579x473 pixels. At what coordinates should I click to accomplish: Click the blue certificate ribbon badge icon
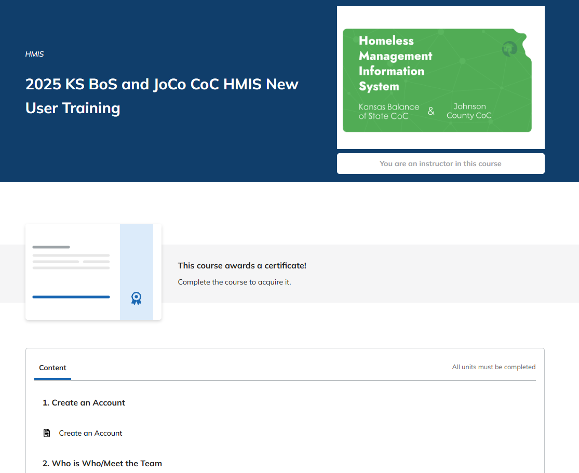click(136, 298)
